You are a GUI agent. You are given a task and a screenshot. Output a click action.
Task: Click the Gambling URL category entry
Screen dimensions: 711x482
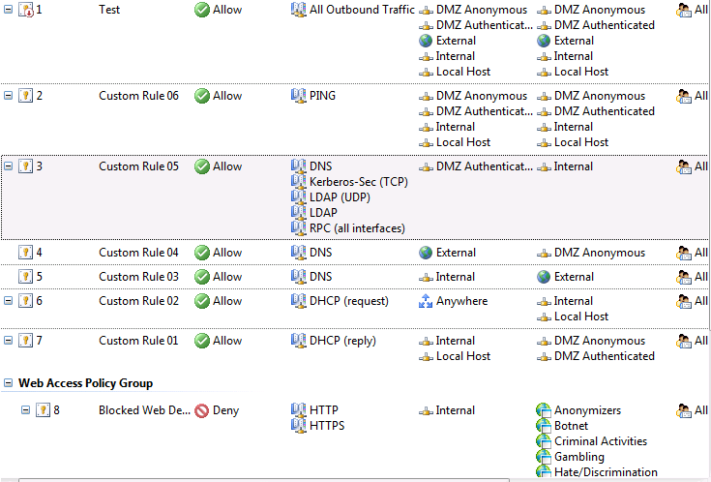pos(578,457)
